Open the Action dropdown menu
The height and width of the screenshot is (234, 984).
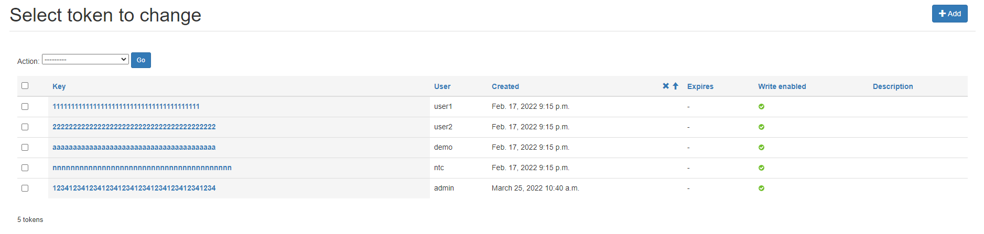[x=85, y=60]
